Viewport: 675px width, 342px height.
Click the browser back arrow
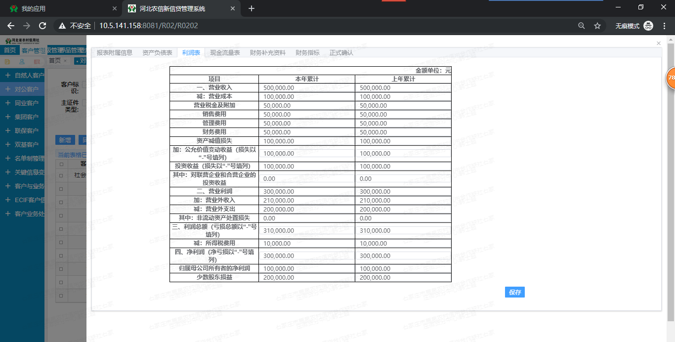[x=10, y=25]
